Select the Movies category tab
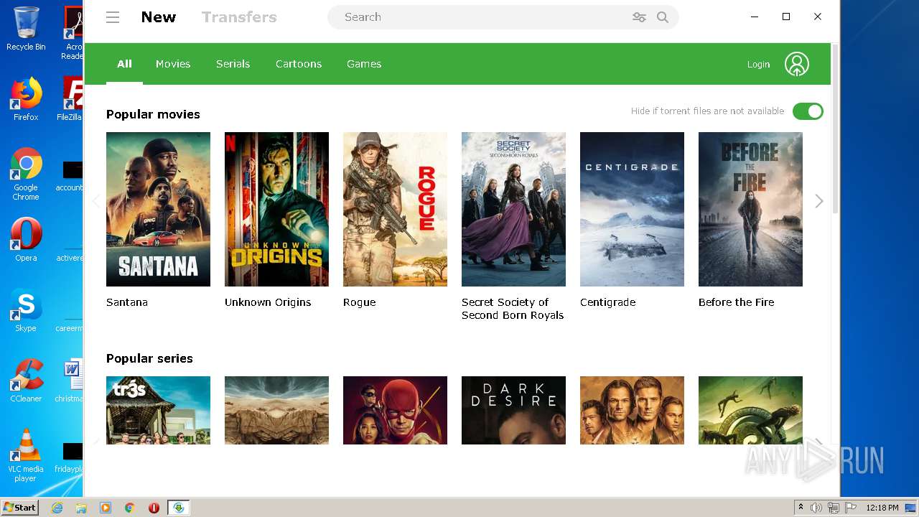The width and height of the screenshot is (919, 517). click(x=173, y=64)
